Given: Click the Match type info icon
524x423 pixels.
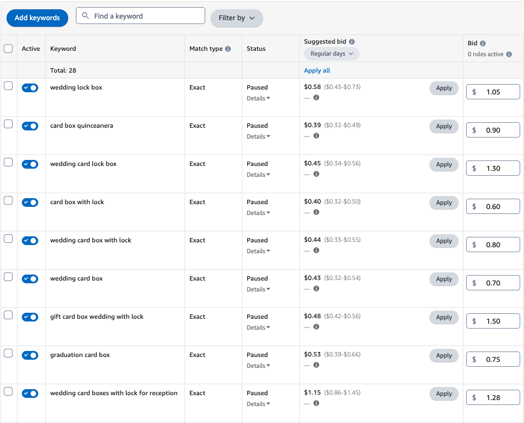Looking at the screenshot, I should 228,49.
